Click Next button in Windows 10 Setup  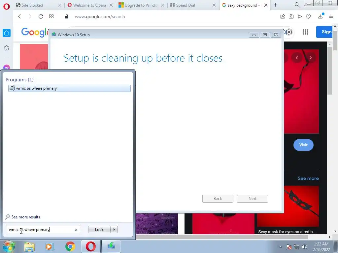point(253,199)
